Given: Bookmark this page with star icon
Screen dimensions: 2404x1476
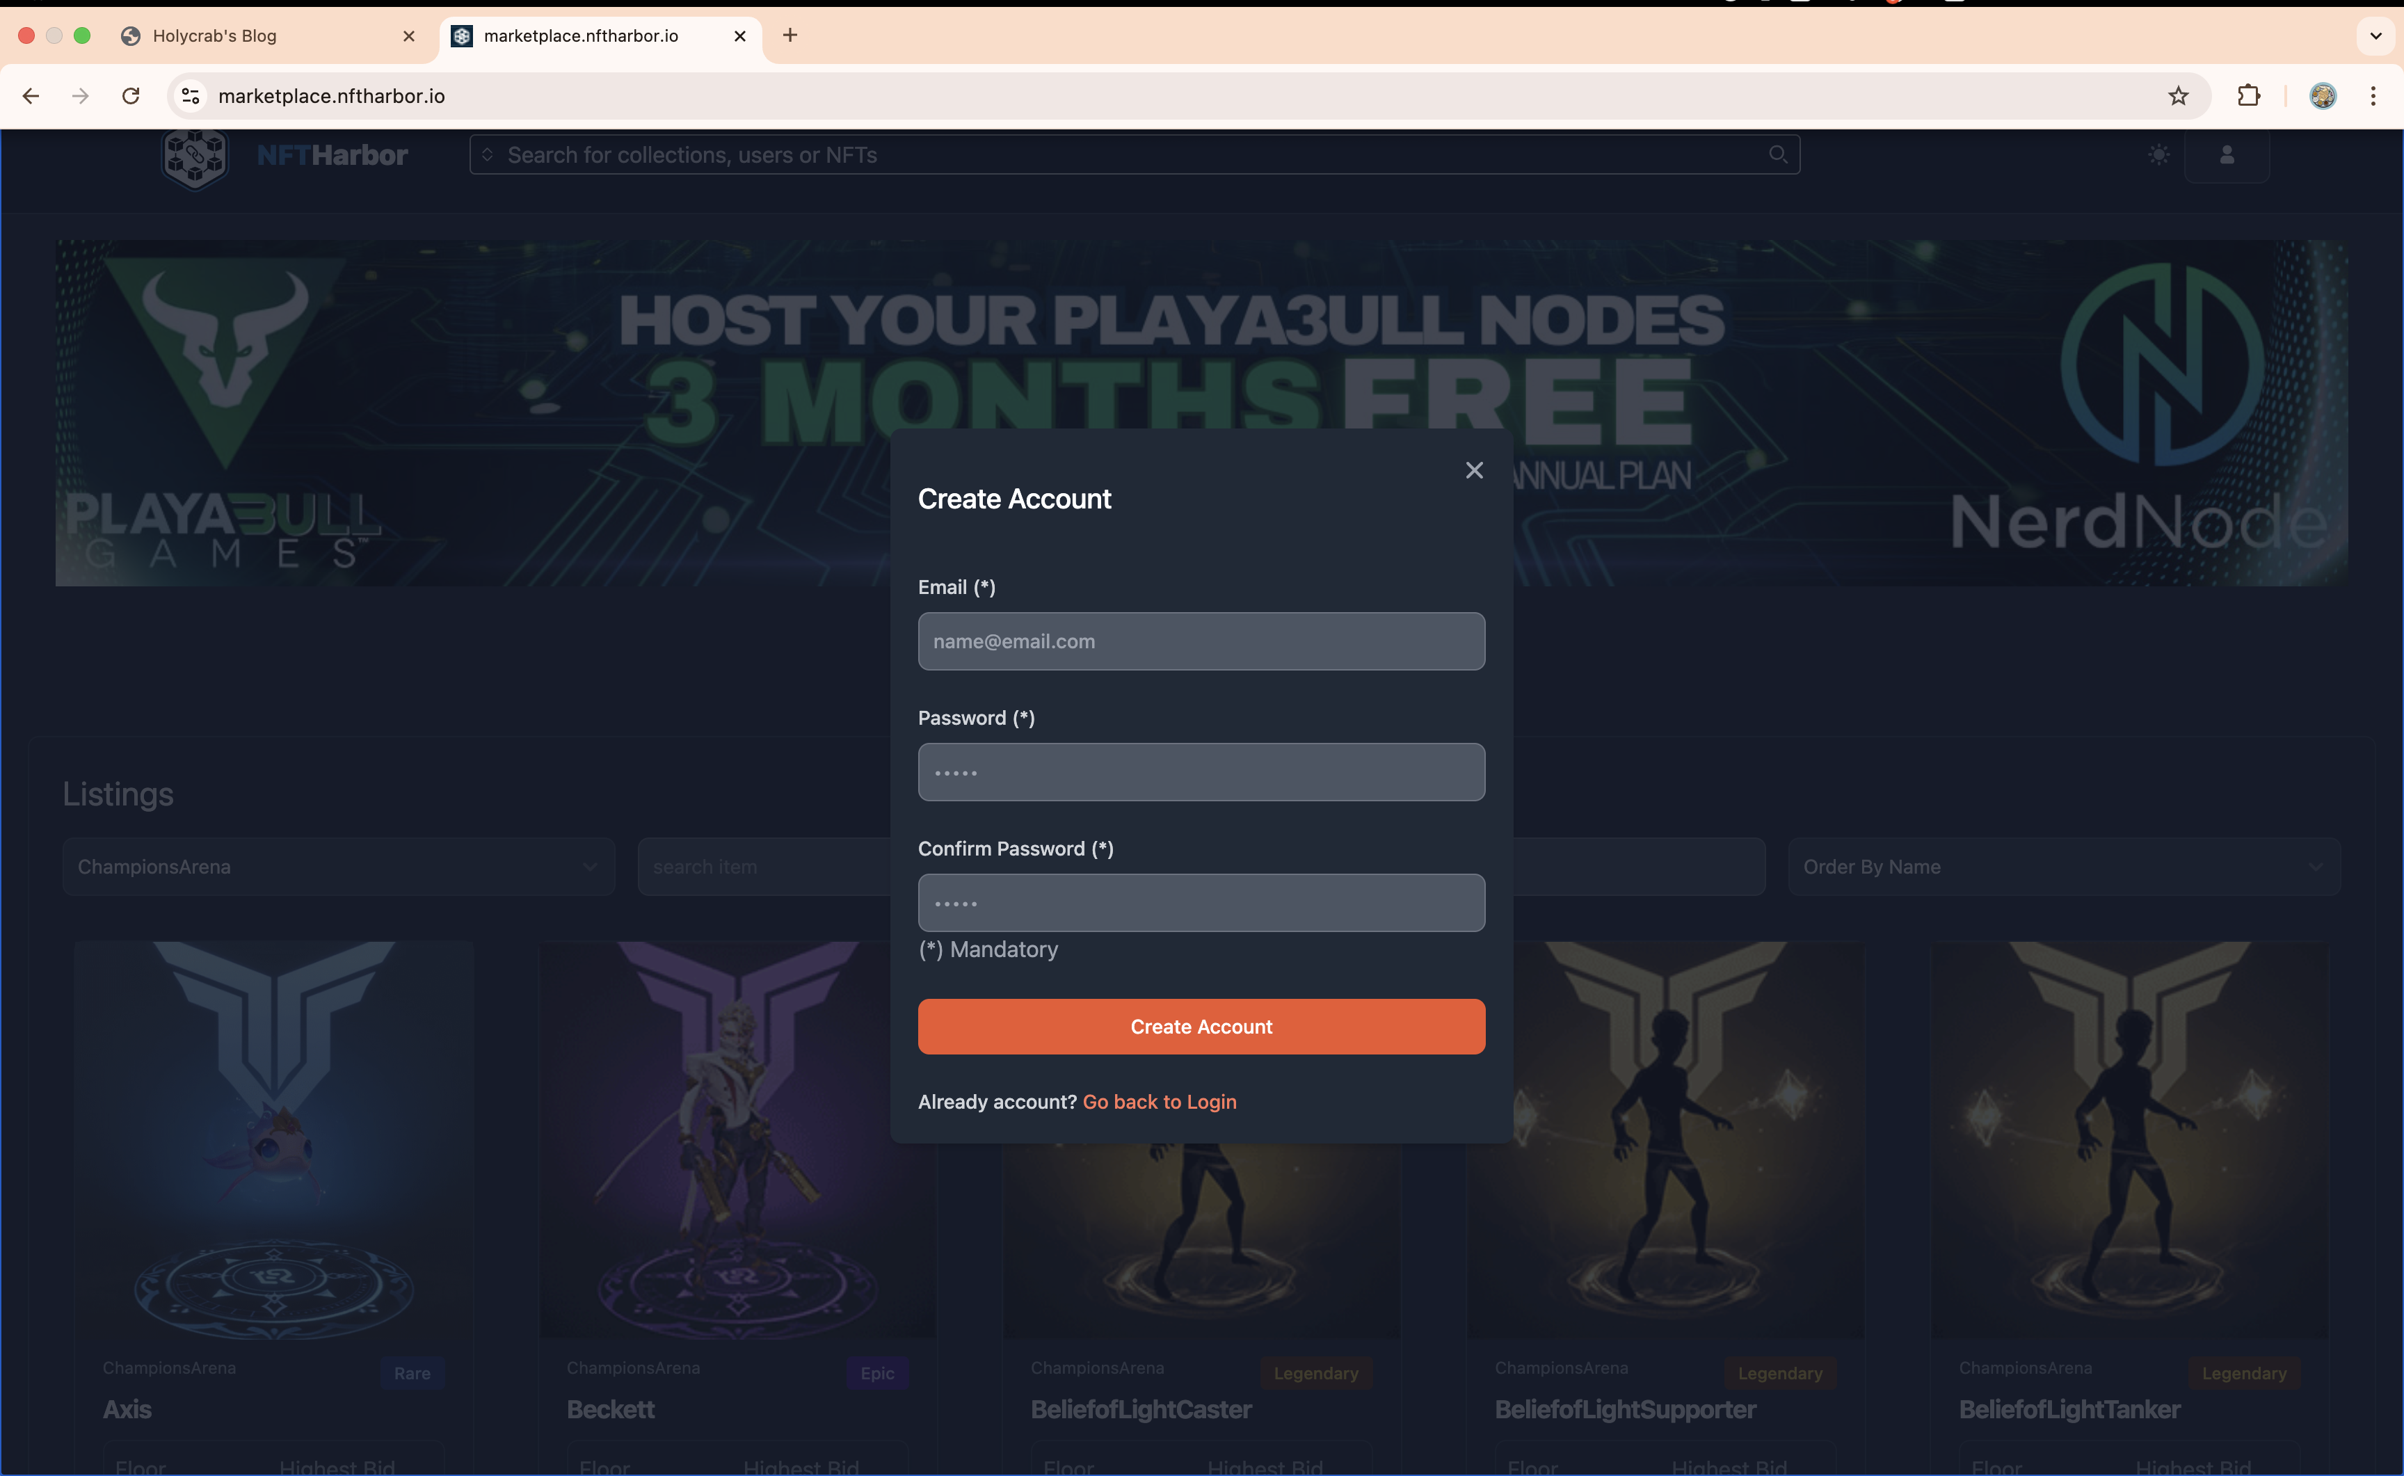Looking at the screenshot, I should tap(2179, 96).
